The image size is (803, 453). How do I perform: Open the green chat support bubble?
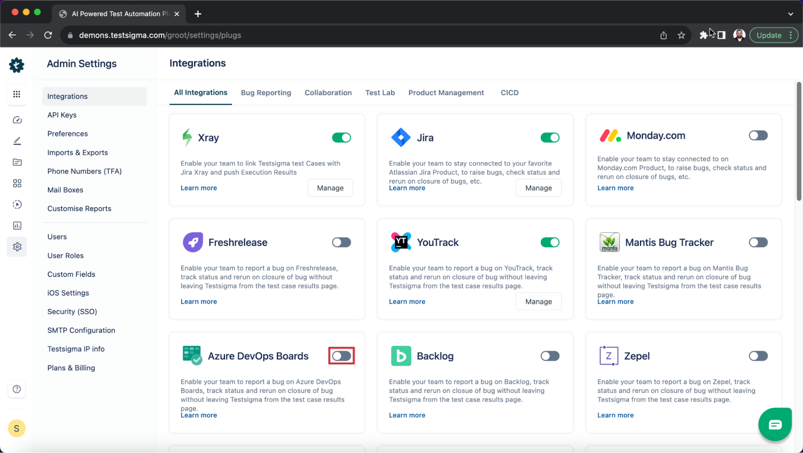(x=775, y=425)
